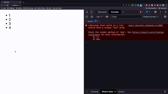Click list item 2 on the page
Screen dimensions: 168x94
(10, 19)
